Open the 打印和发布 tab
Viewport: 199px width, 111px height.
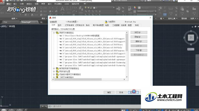(x=80, y=25)
